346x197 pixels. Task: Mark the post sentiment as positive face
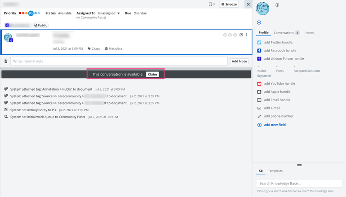(x=235, y=35)
